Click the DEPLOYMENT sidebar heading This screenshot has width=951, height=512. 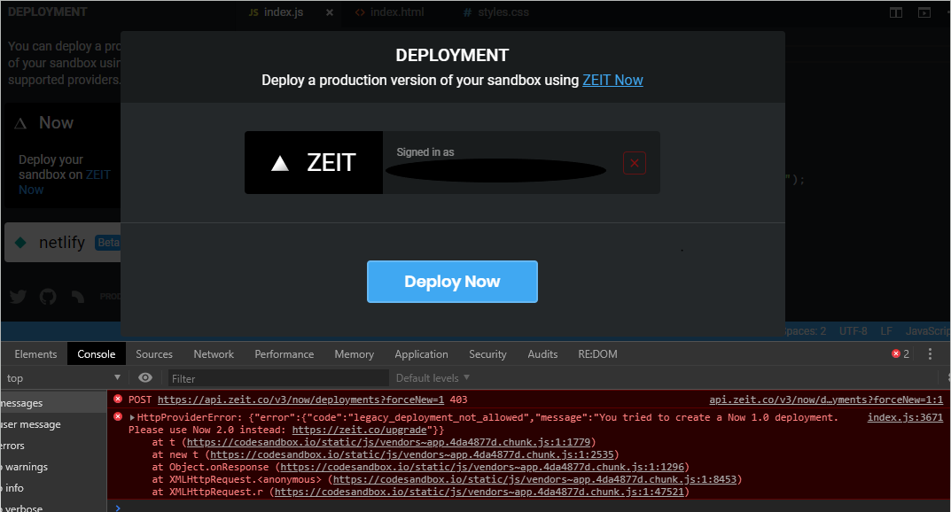pyautogui.click(x=47, y=12)
